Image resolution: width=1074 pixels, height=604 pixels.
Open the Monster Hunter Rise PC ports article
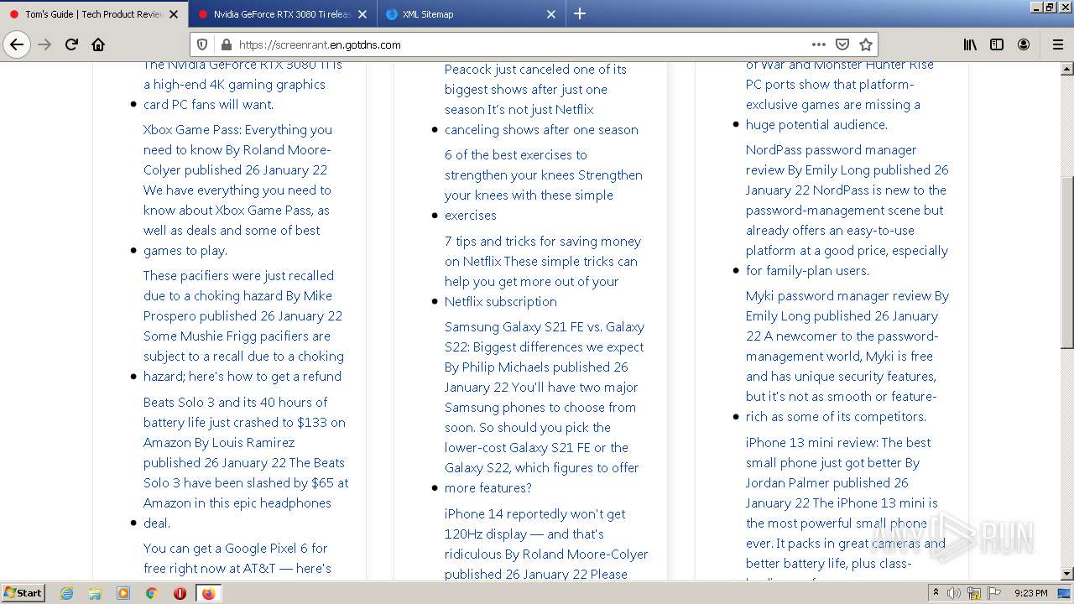pyautogui.click(x=841, y=94)
